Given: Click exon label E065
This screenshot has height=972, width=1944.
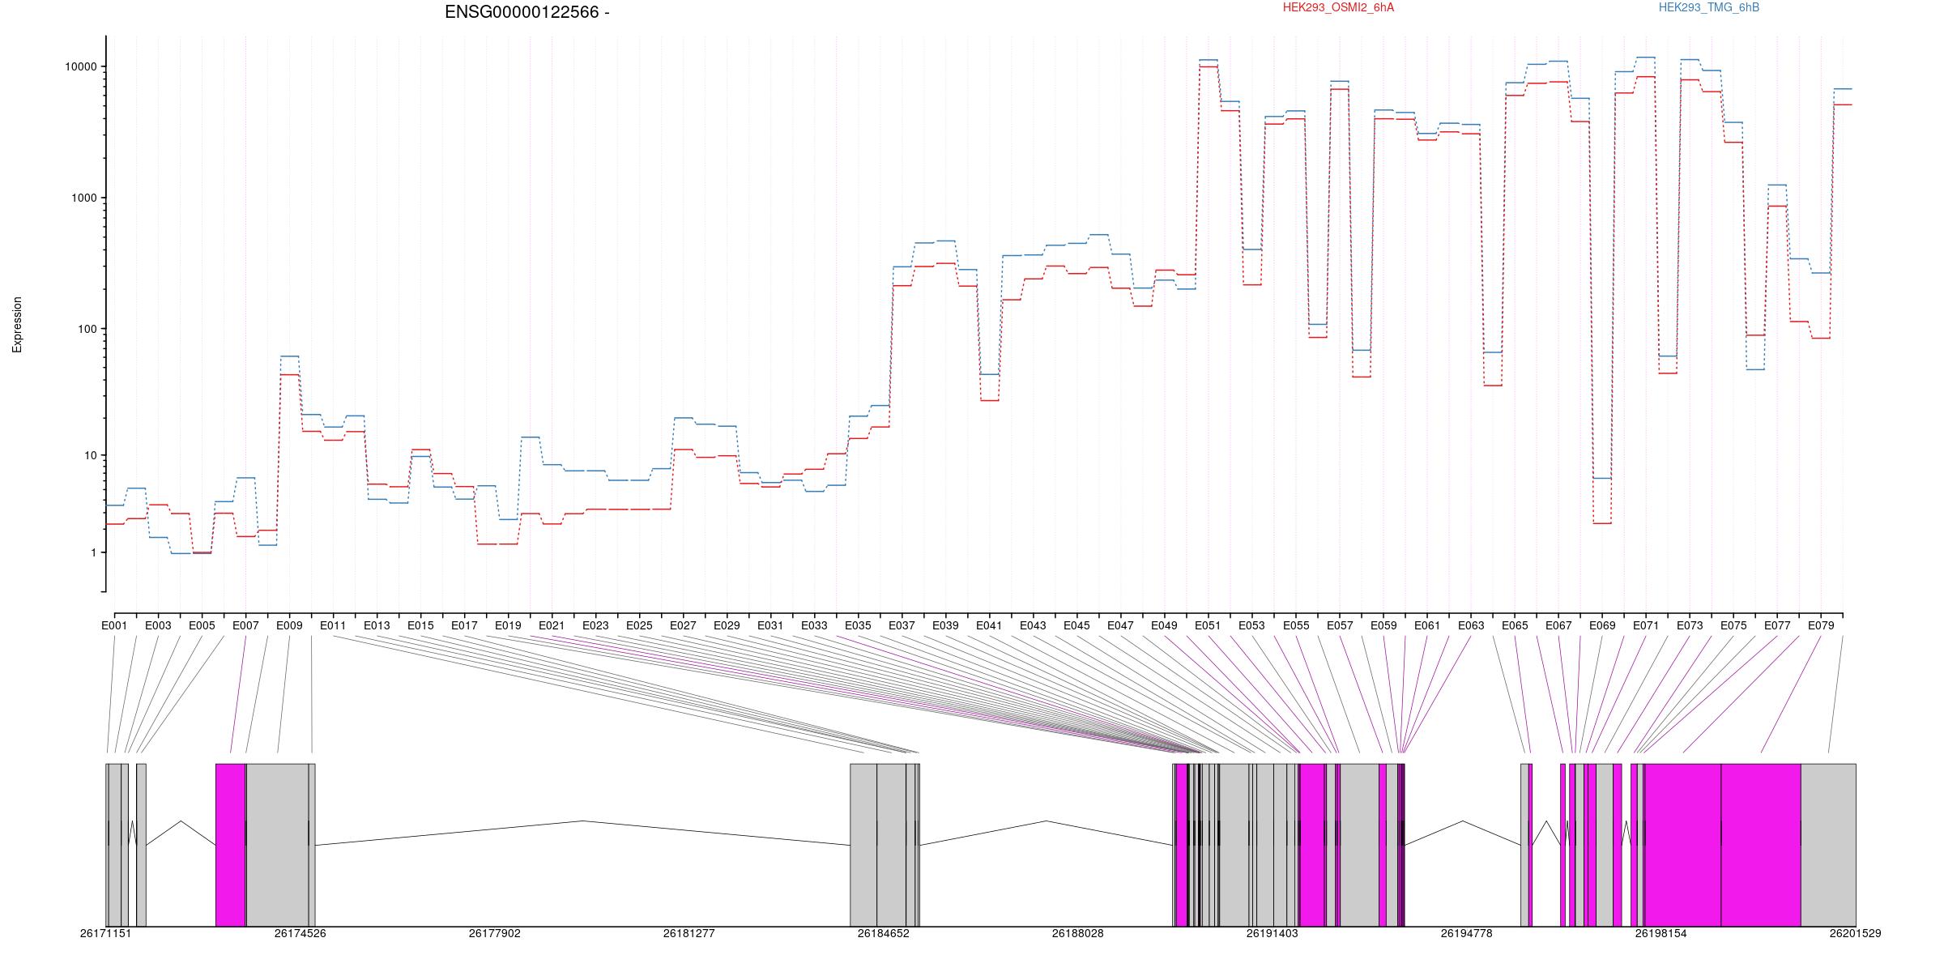Looking at the screenshot, I should [1515, 625].
